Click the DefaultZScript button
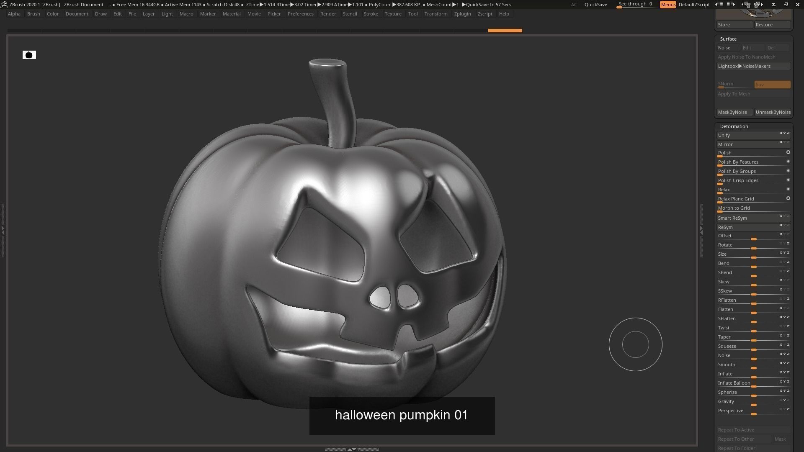Screen dimensions: 804x452 (x=694, y=5)
